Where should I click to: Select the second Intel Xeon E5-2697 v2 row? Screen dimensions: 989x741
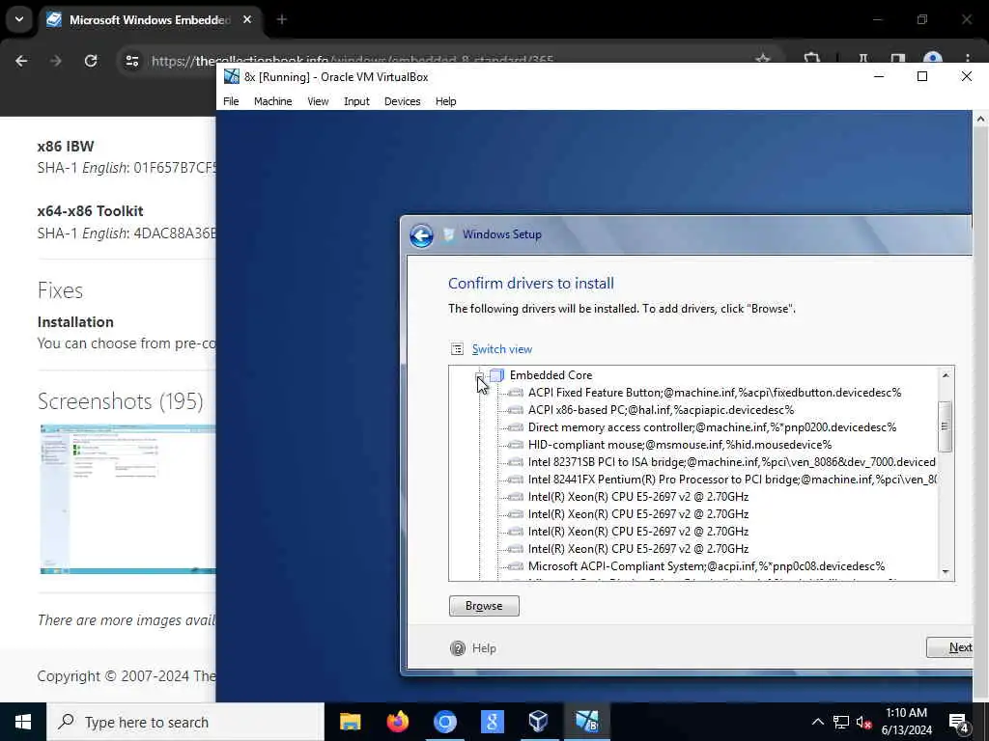point(638,513)
